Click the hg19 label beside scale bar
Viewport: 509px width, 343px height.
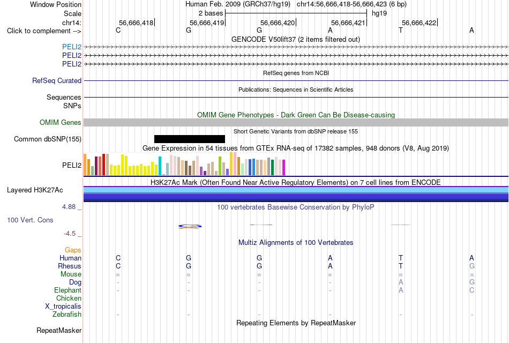379,13
